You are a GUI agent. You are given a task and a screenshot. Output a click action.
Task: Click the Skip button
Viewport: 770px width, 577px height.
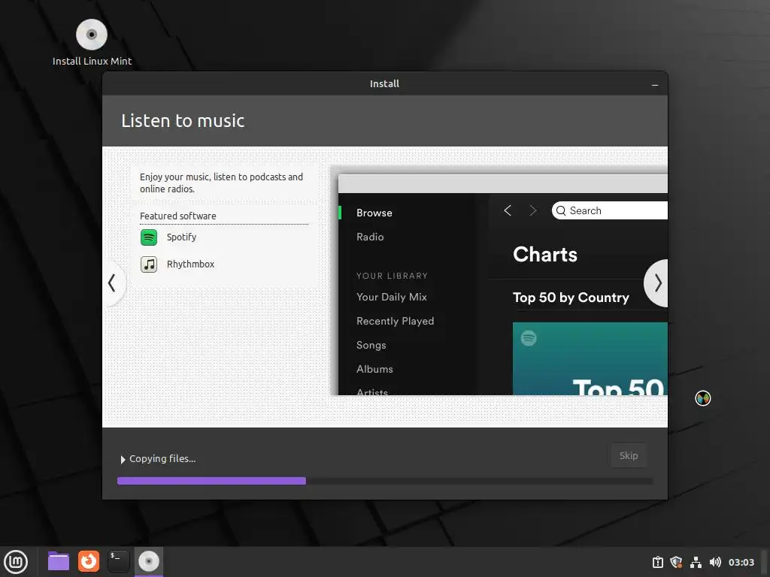coord(629,456)
